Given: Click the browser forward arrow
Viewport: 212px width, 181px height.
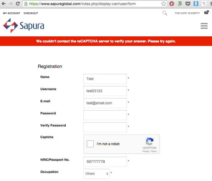Looking at the screenshot, I should (x=11, y=4).
